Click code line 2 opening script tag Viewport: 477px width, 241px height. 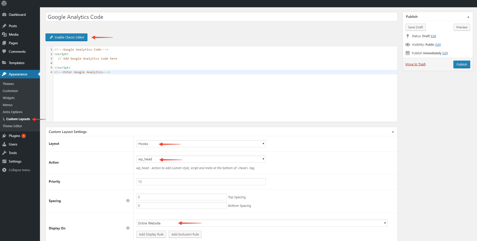61,54
